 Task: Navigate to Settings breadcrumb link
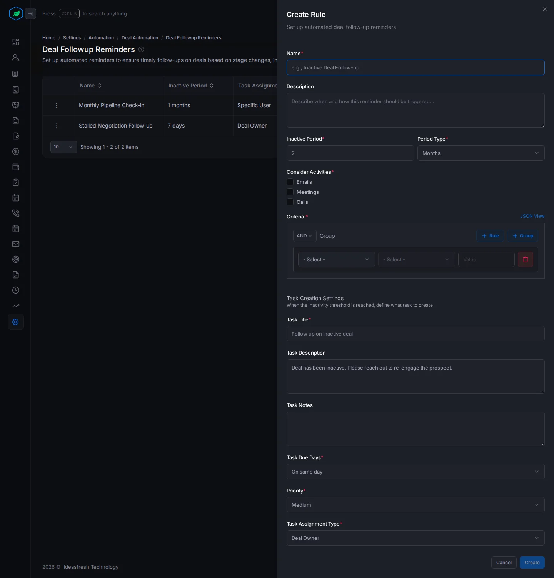click(x=72, y=38)
